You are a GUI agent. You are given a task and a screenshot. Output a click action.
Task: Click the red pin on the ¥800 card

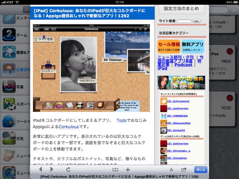pos(230,51)
